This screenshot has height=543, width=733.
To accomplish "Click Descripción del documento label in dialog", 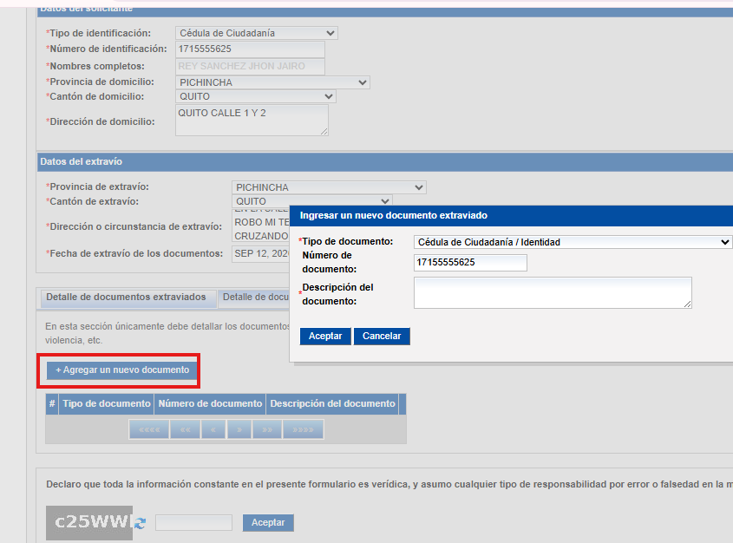I will point(337,294).
